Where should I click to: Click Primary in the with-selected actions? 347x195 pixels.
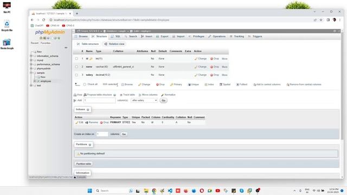176,84
